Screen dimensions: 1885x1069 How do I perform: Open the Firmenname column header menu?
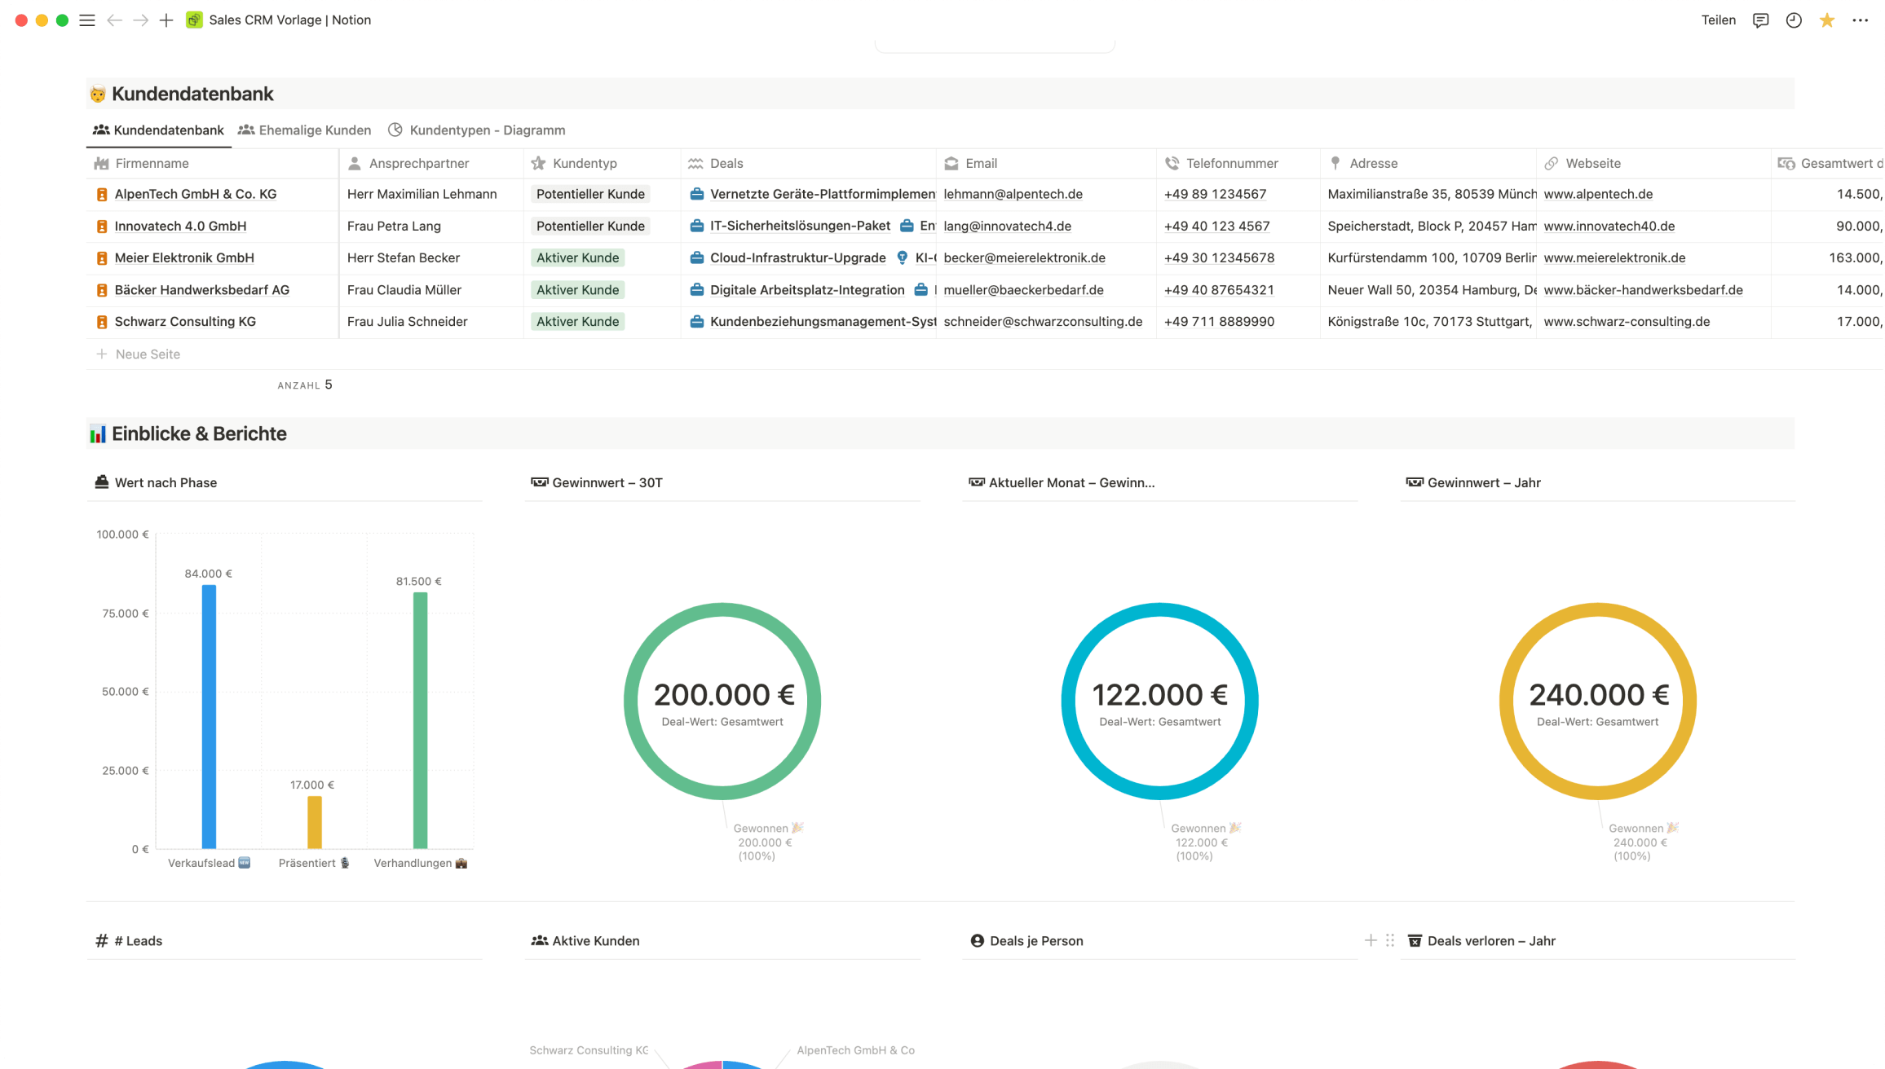point(212,164)
